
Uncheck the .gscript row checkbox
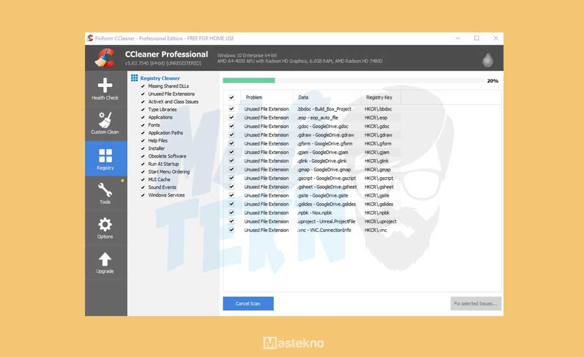click(232, 178)
